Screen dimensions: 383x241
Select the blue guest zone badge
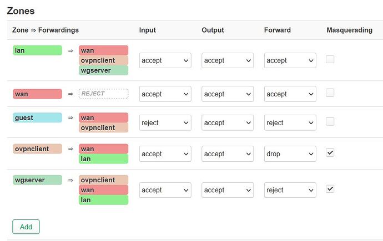pyautogui.click(x=37, y=117)
